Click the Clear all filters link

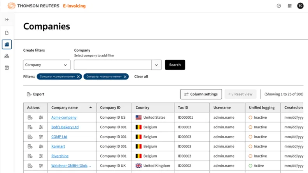(141, 77)
